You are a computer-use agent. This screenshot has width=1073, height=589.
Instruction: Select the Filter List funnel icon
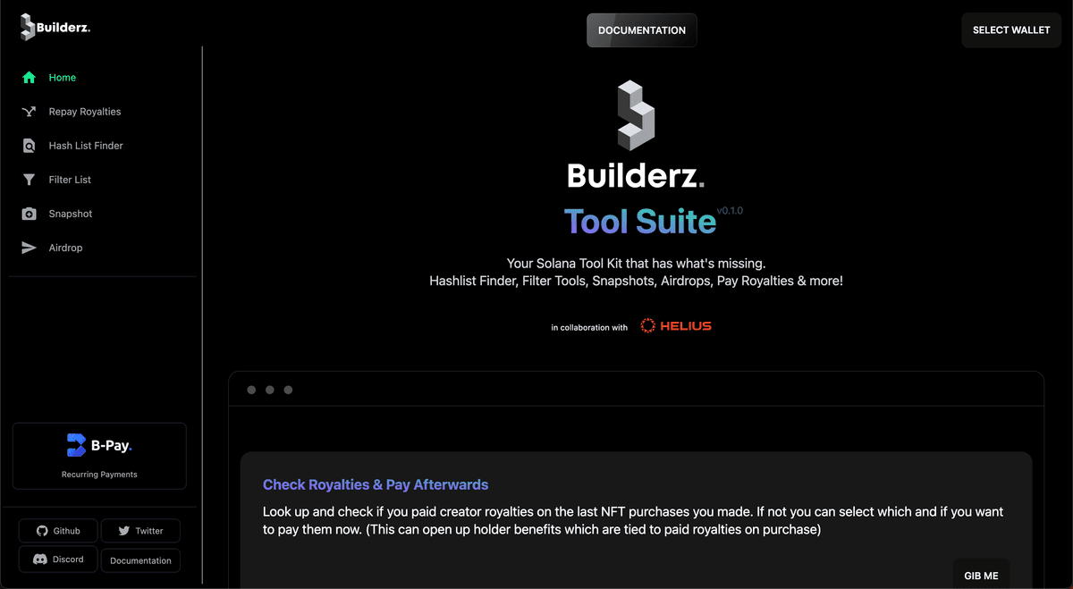(x=29, y=179)
